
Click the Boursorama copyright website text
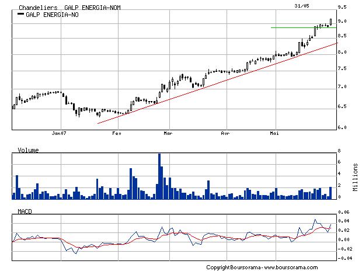coord(262,267)
